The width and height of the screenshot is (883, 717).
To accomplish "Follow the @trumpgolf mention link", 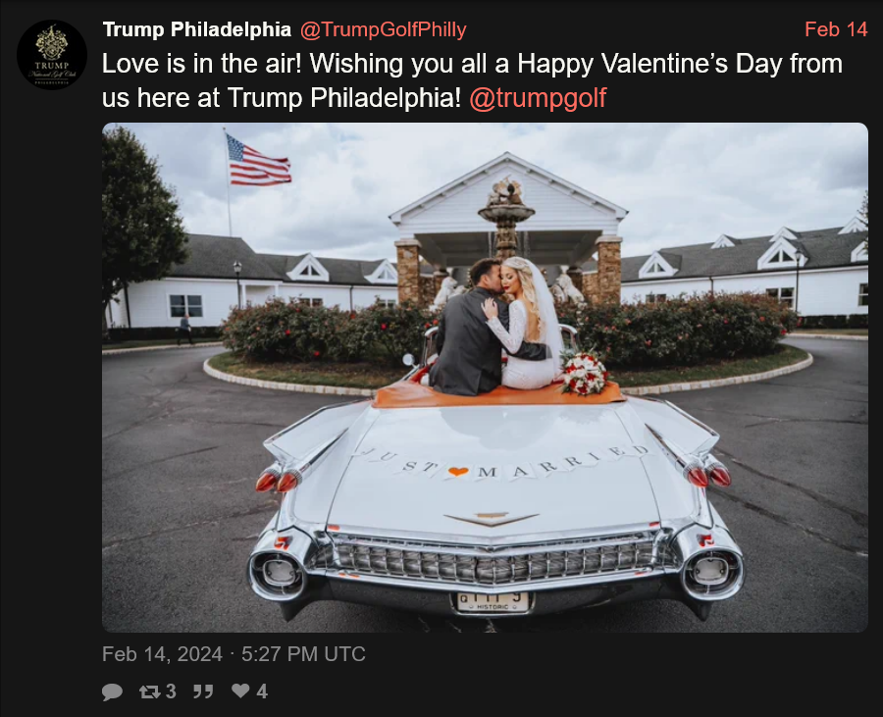I will pyautogui.click(x=538, y=97).
